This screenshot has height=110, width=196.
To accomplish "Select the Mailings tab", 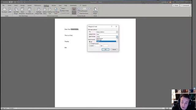I will (x=46, y=5).
